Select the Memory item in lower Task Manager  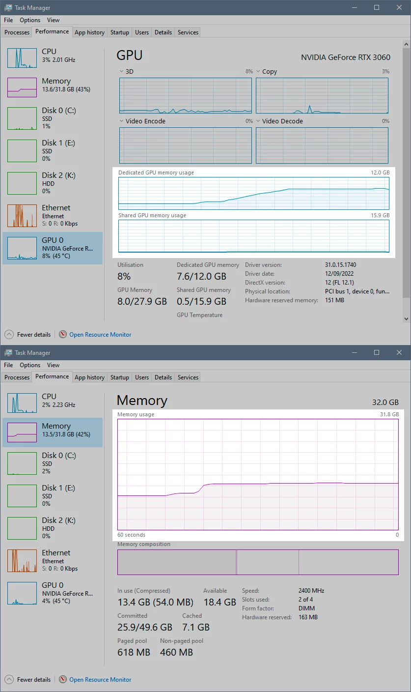[x=53, y=432]
